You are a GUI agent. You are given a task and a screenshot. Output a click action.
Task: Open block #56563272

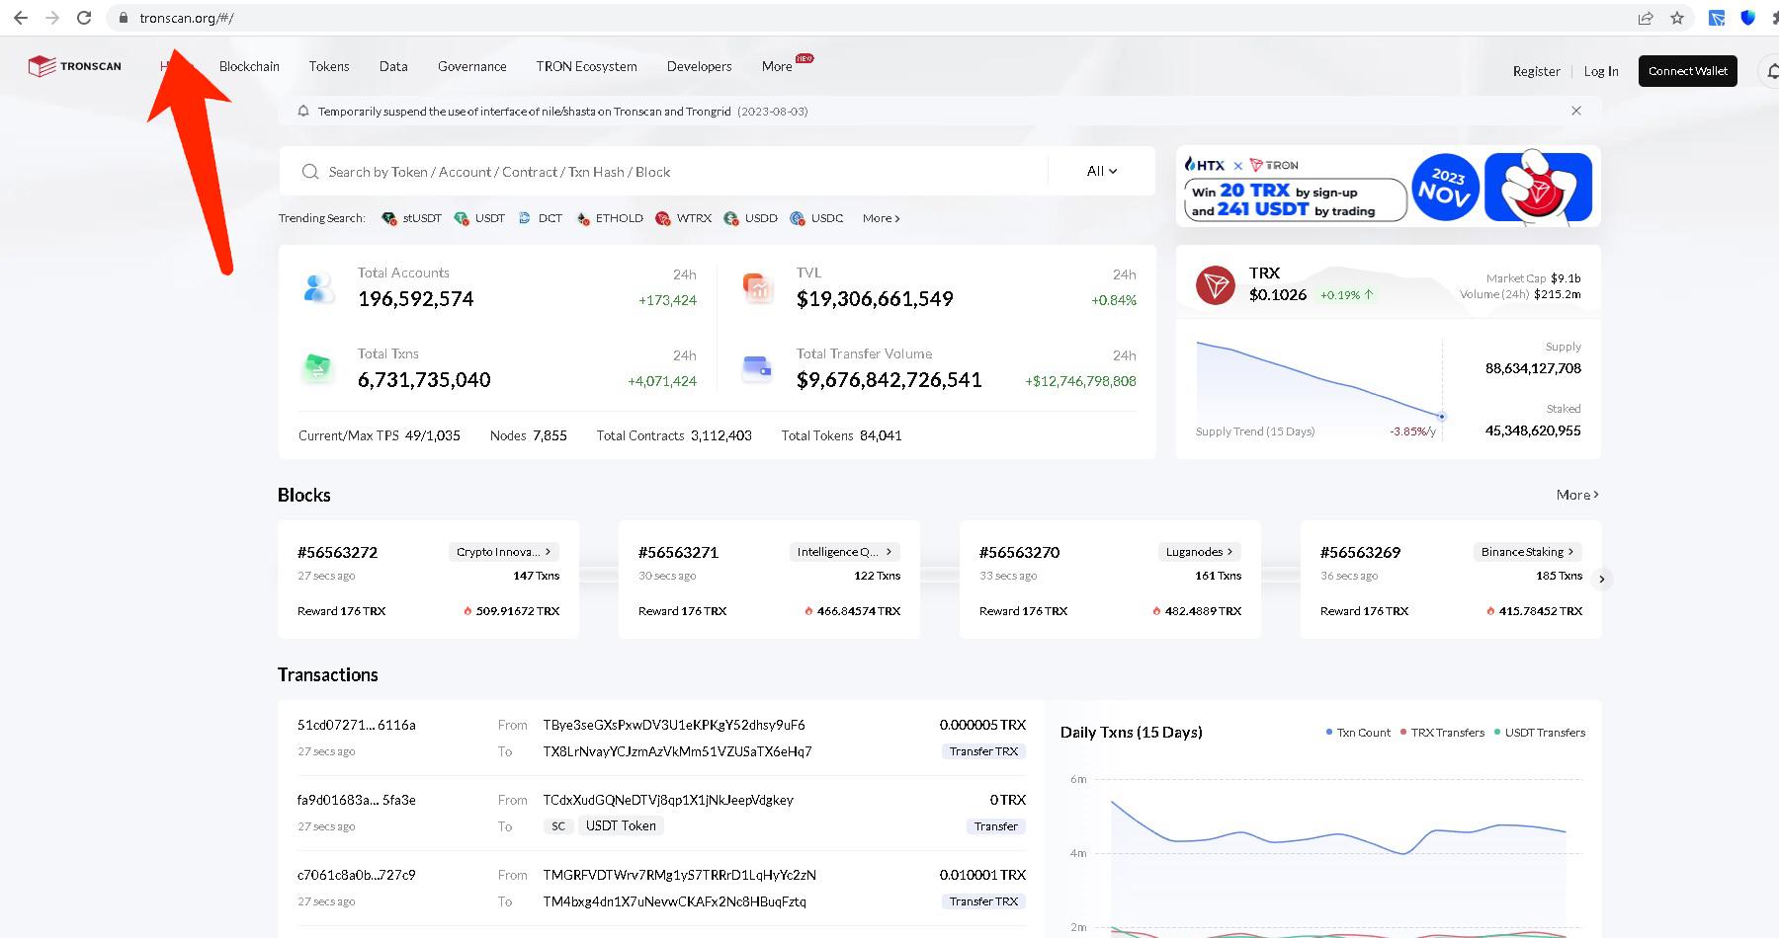[337, 552]
